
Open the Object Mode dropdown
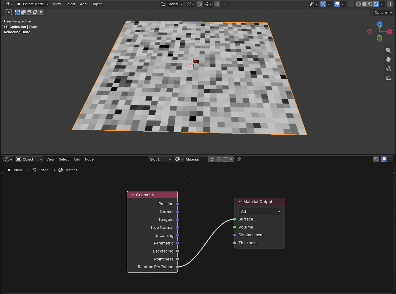[32, 4]
